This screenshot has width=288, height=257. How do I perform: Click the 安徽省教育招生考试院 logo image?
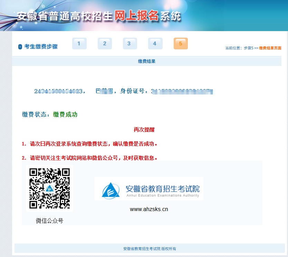coord(149,188)
